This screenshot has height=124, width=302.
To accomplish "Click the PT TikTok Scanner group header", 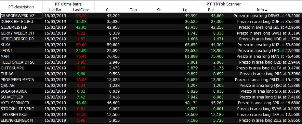I will coord(198,4).
